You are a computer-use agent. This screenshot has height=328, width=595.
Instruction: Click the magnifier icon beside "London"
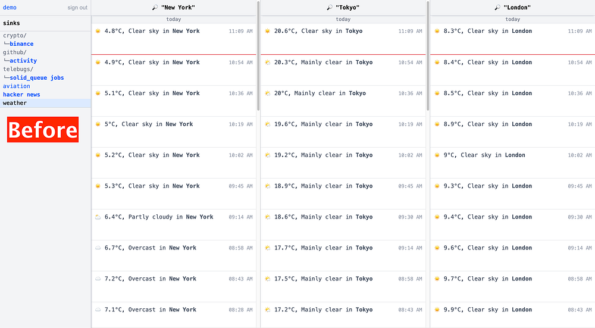coord(497,8)
